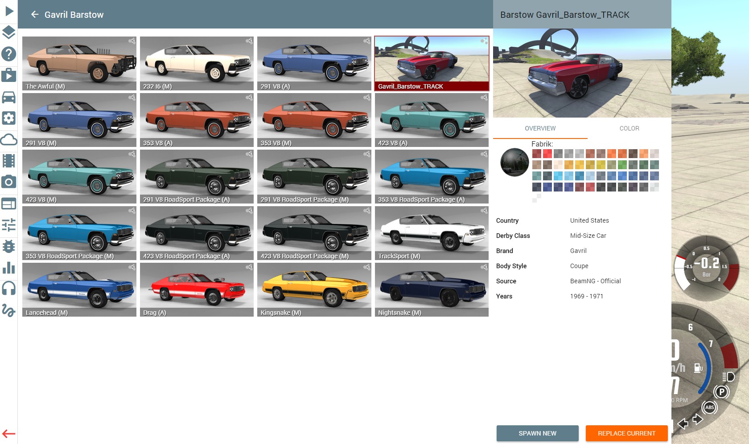This screenshot has width=749, height=444.
Task: Open the track builder squiggle icon
Action: pos(9,310)
